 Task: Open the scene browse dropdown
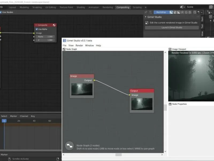point(183,7)
